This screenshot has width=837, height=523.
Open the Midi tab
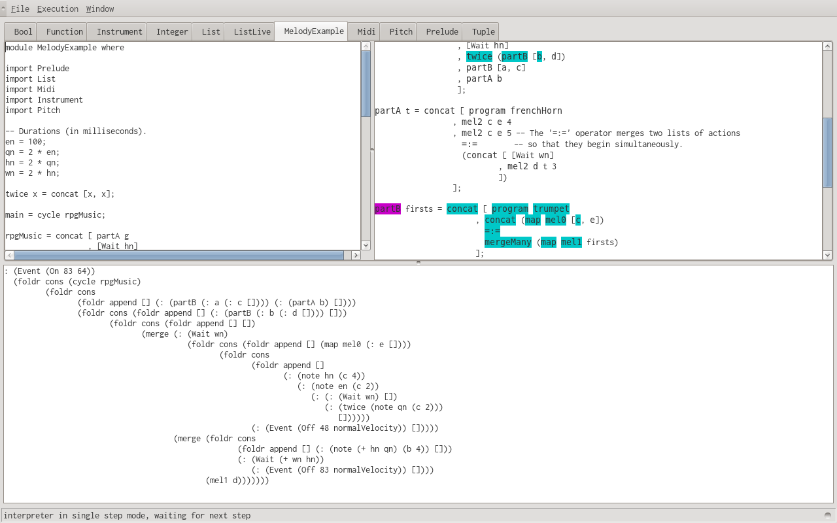click(366, 31)
